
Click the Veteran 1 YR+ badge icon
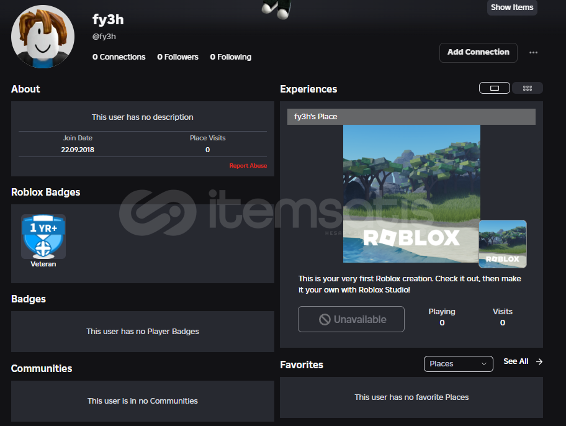(43, 237)
